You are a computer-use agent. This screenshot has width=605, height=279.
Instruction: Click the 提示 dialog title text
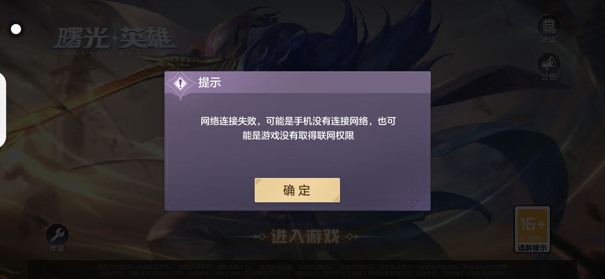click(209, 82)
